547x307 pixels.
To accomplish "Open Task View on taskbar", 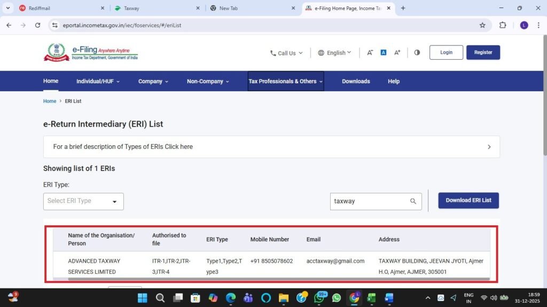I will coord(178,298).
